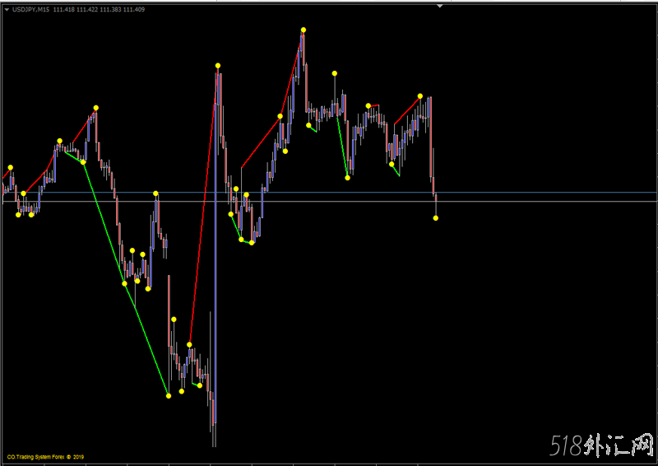
Task: Select the steep red line rising to blue spike
Action: (x=204, y=206)
